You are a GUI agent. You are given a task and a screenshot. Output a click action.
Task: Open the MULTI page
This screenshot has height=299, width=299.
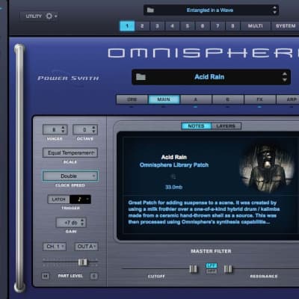tap(255, 26)
